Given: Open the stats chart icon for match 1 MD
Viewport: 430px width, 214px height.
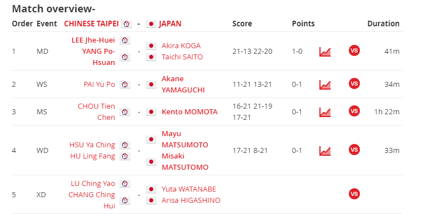Looking at the screenshot, I should click(x=325, y=52).
